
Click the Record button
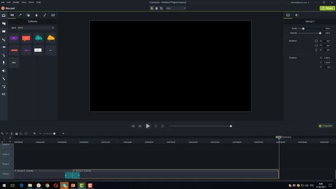coord(8,8)
